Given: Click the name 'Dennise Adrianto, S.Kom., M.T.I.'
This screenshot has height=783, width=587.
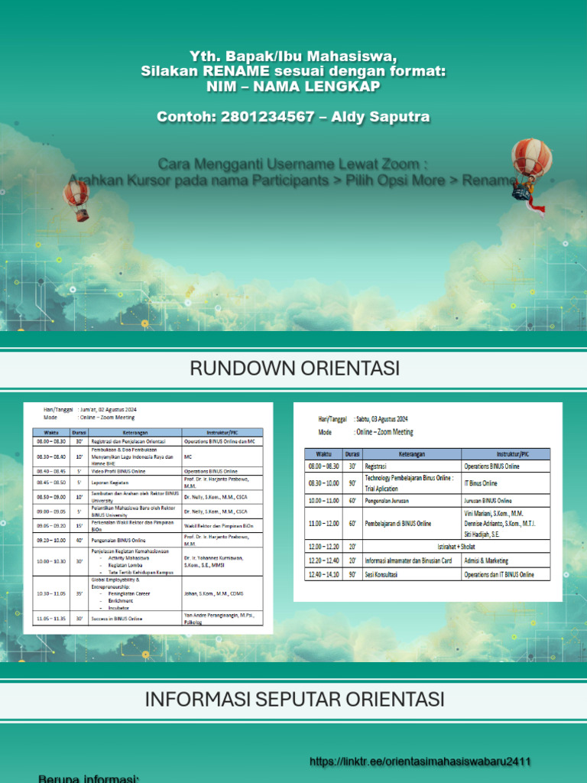Looking at the screenshot, I should tap(500, 524).
